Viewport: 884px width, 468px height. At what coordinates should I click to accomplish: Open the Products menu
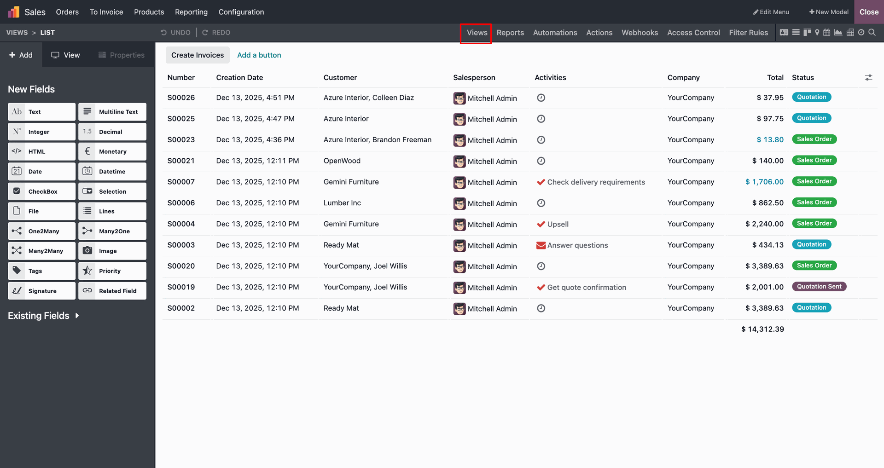(149, 12)
